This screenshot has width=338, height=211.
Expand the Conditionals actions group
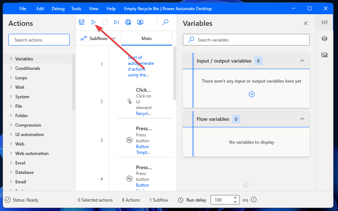pyautogui.click(x=11, y=68)
